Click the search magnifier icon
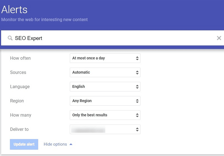 10,38
